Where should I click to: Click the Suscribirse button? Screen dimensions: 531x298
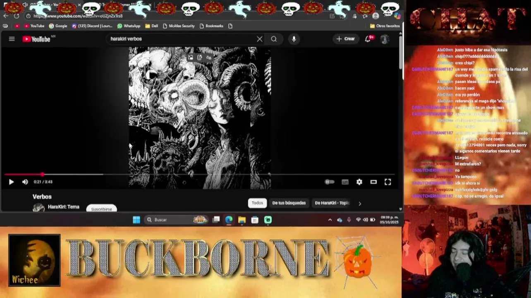[x=101, y=209]
